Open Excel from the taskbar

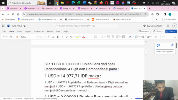click(x=79, y=3)
